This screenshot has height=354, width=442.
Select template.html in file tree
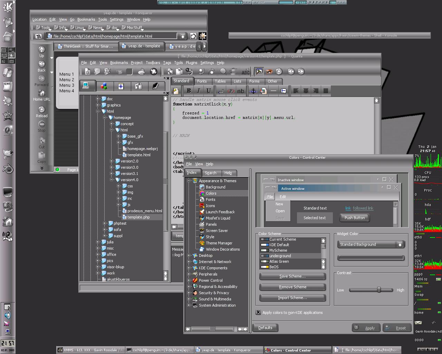(139, 155)
